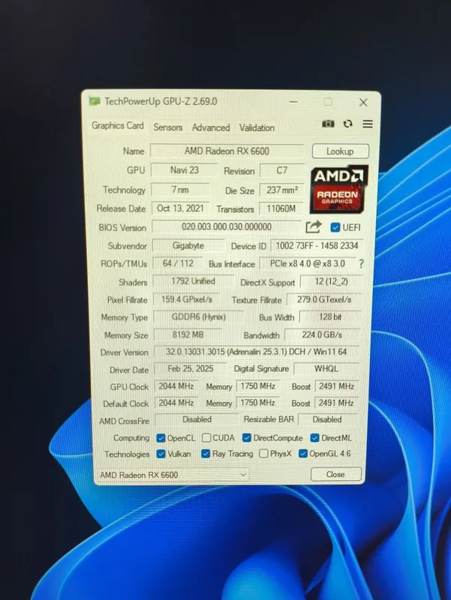Click the Shaders value 1792 Unified
451x600 pixels.
click(193, 281)
